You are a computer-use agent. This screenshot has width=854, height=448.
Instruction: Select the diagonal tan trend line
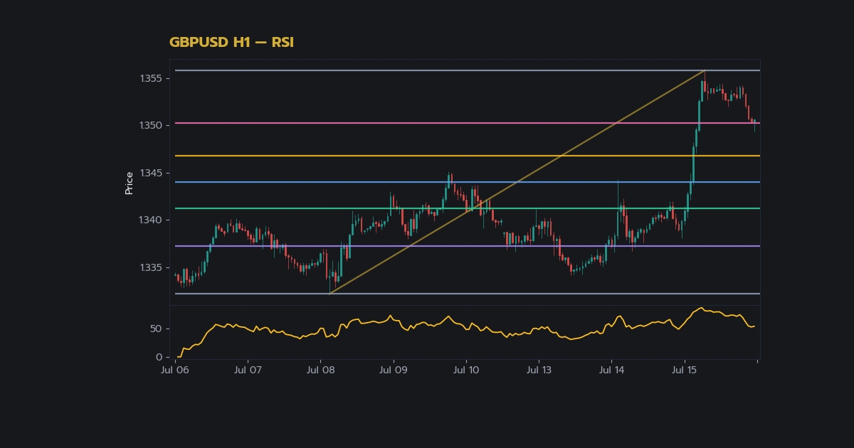coord(517,182)
